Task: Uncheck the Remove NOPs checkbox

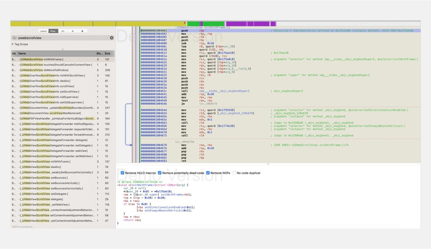Action: click(x=208, y=173)
